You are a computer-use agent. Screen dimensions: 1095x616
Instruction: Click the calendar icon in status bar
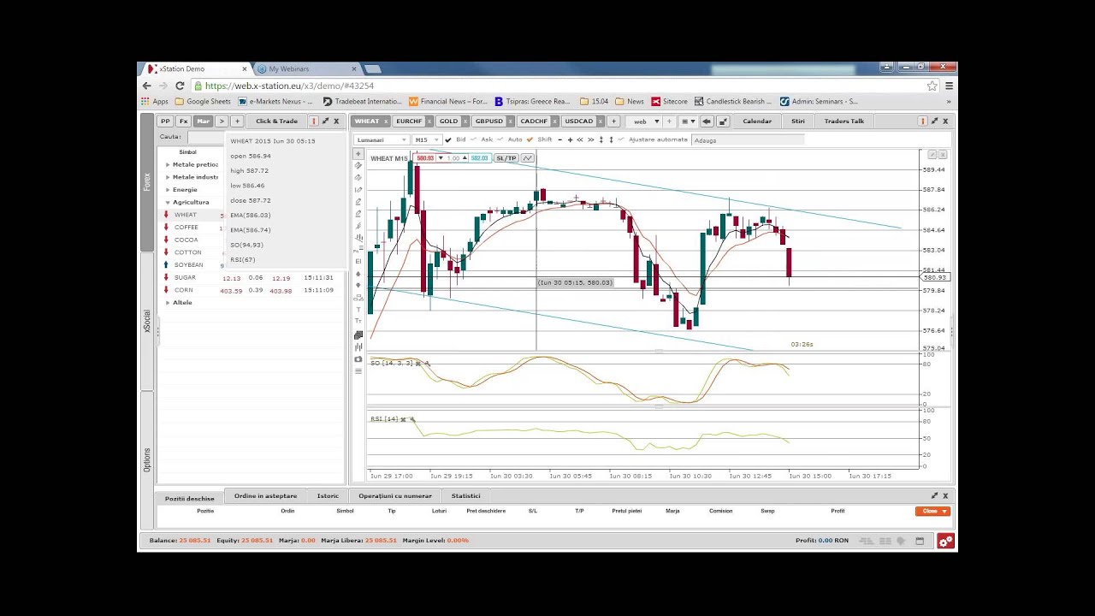920,541
